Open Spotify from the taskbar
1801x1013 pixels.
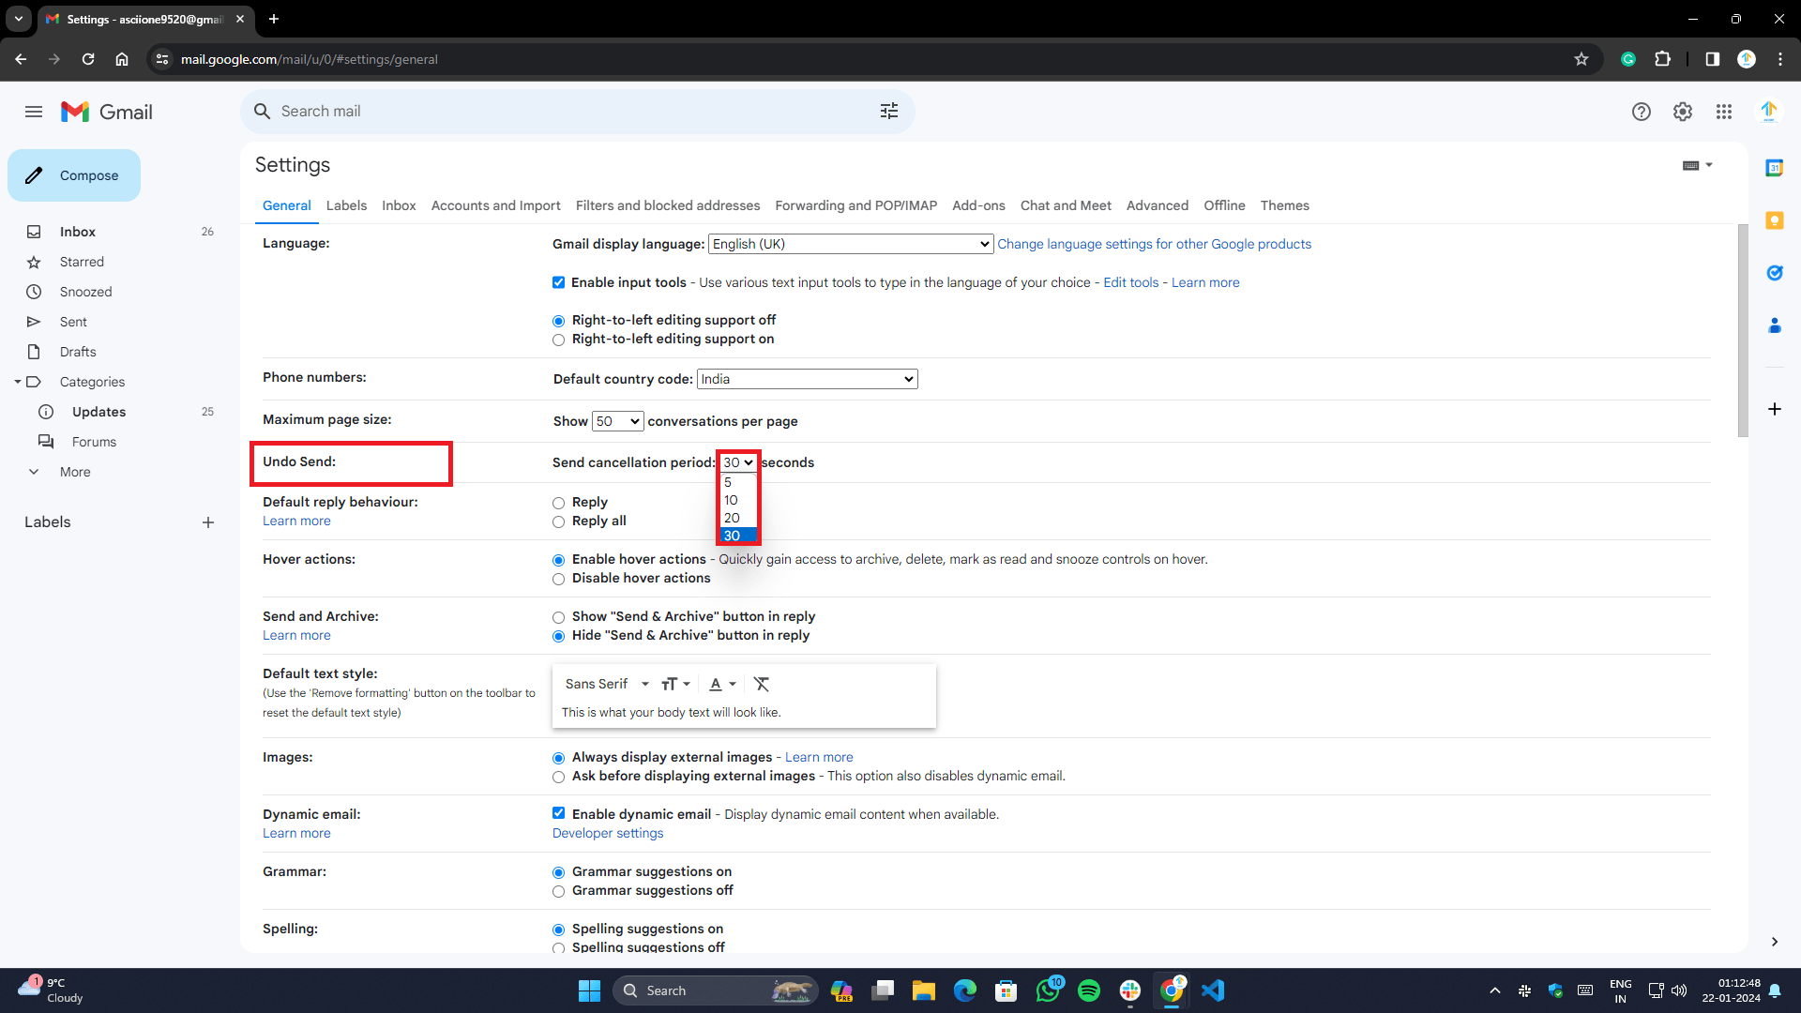tap(1089, 990)
